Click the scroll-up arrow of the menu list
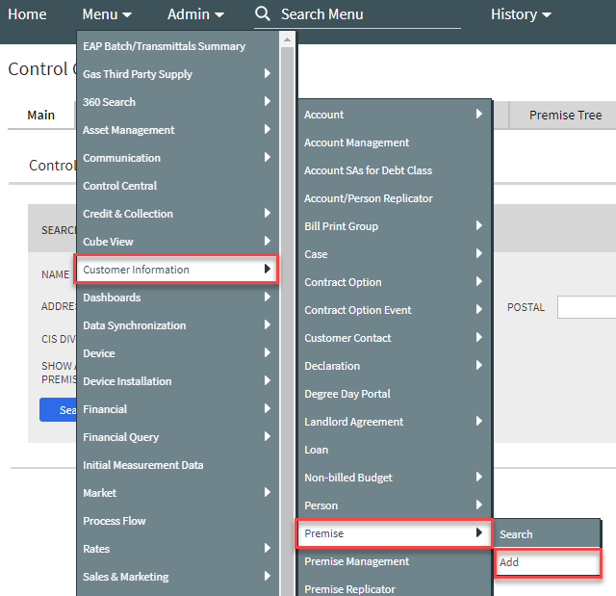Image resolution: width=616 pixels, height=596 pixels. tap(287, 40)
